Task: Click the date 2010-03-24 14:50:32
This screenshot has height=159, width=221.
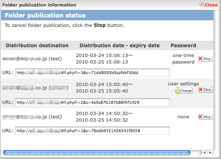Action: [x=104, y=114]
